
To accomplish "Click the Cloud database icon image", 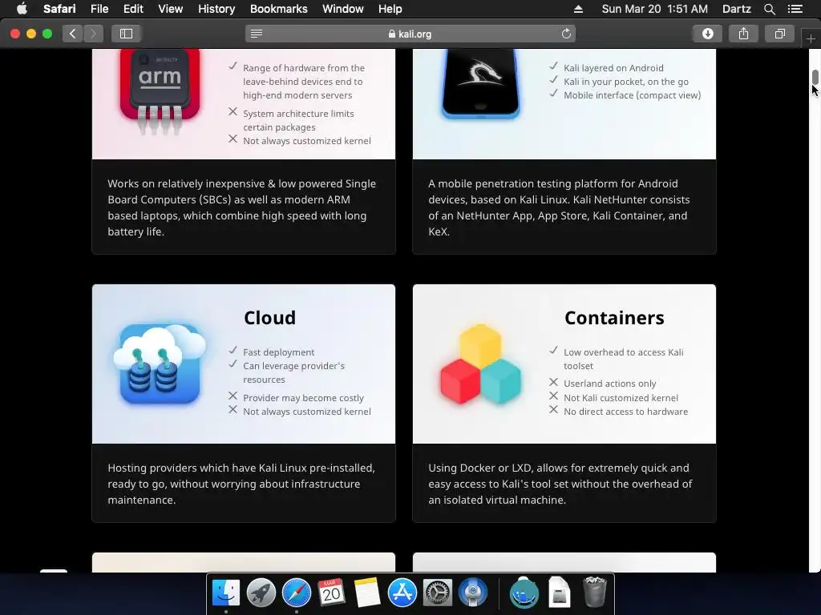I will [x=160, y=364].
